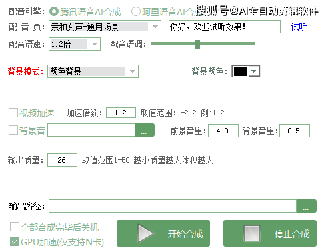
Task: Open the dubbing speed dropdown (1.2倍)
Action: click(x=75, y=44)
